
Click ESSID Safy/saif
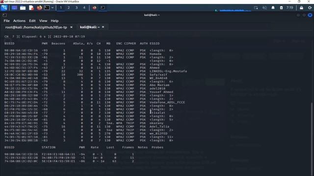[x=158, y=75]
